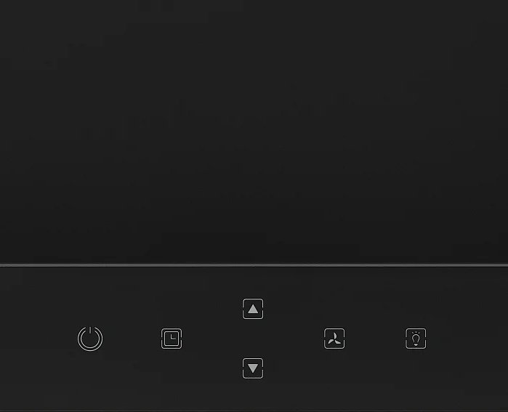Click the up triangle arrow button
The image size is (508, 412).
(253, 309)
